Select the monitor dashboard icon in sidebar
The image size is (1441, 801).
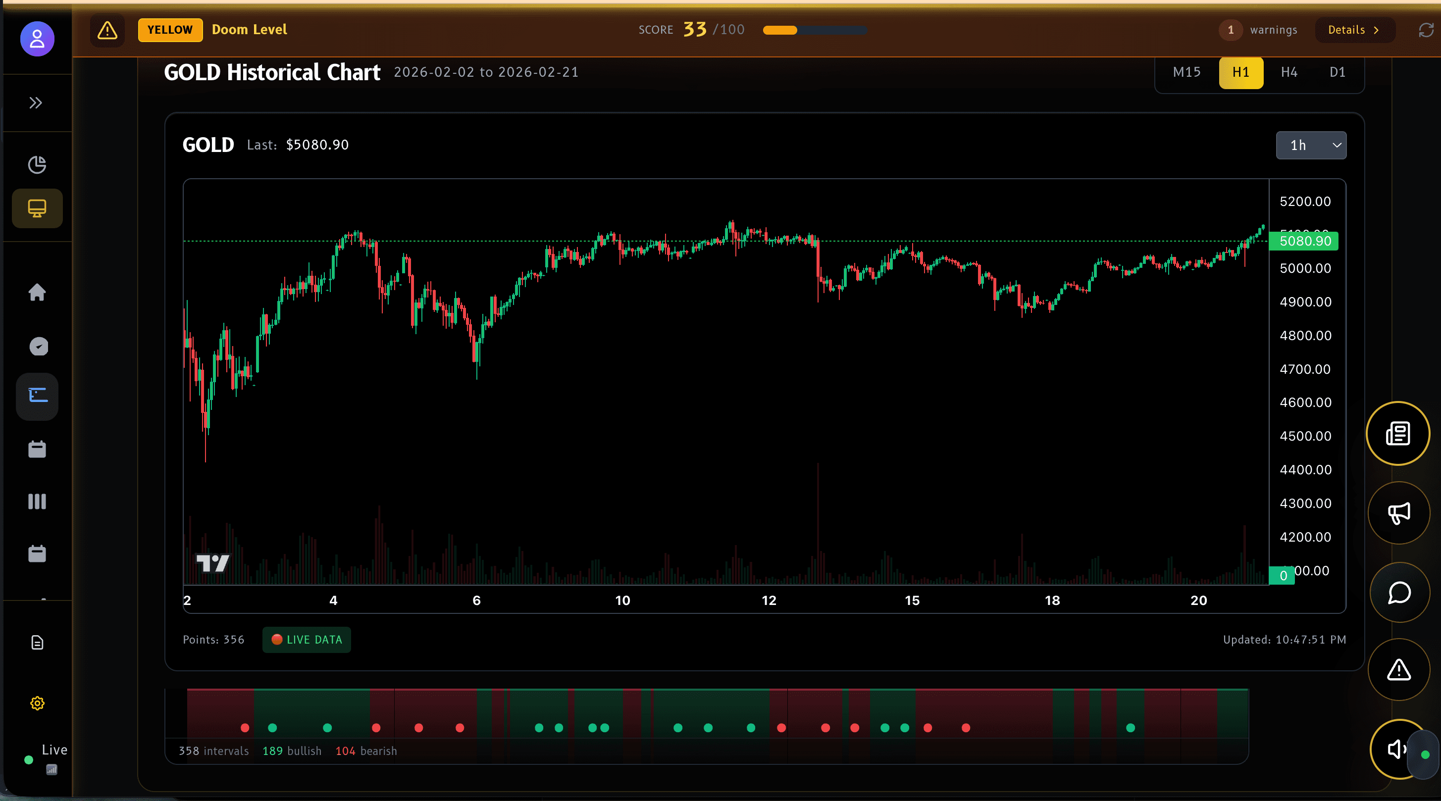coord(37,208)
